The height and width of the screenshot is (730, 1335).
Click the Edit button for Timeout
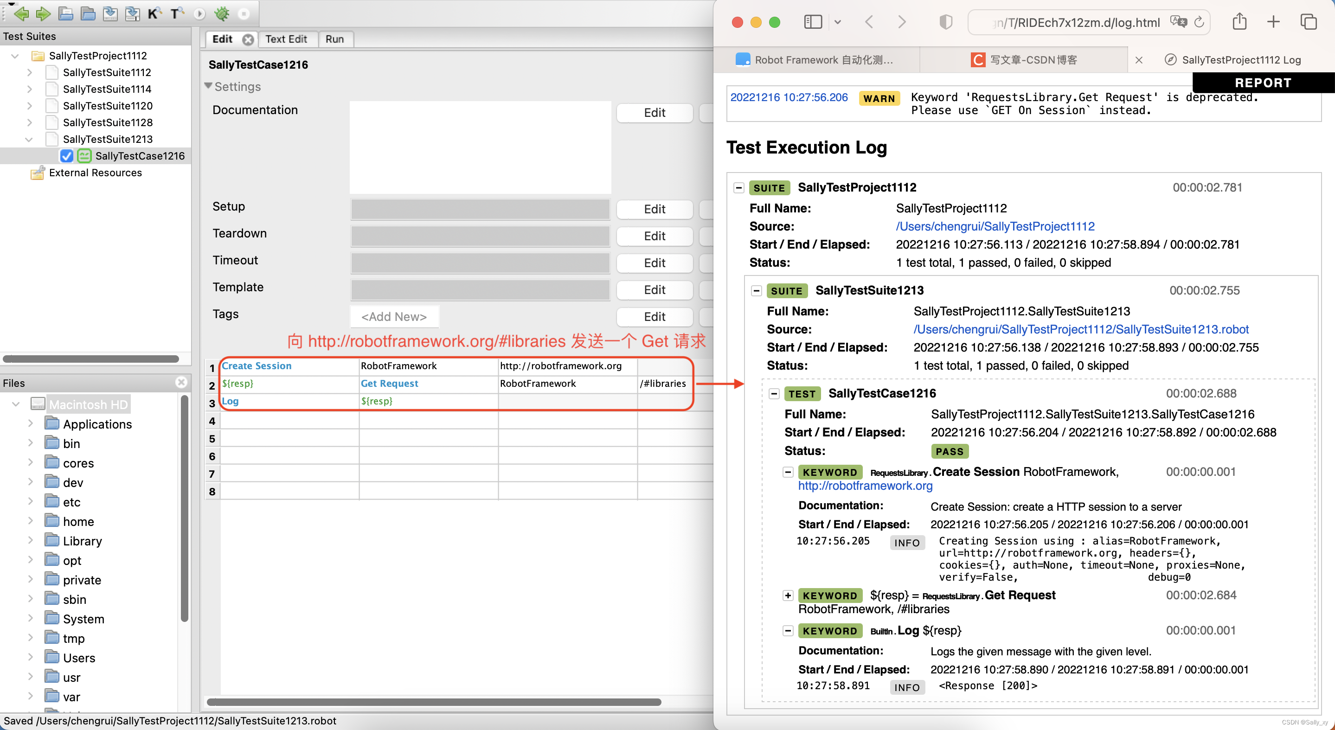pos(654,263)
